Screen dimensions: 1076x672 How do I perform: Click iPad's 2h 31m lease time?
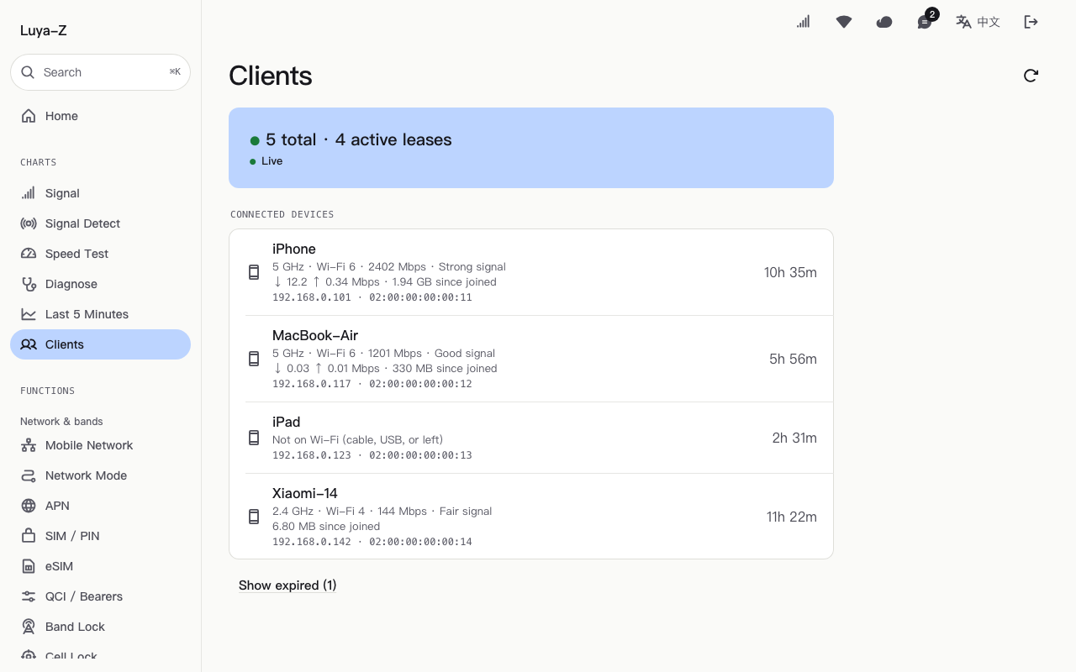tap(794, 438)
